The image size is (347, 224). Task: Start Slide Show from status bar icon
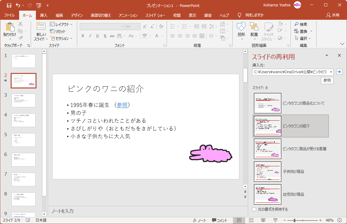coord(275,220)
